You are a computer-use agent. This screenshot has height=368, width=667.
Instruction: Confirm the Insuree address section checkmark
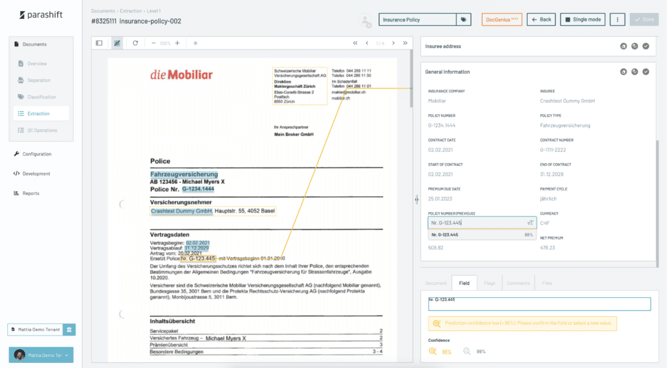click(646, 46)
